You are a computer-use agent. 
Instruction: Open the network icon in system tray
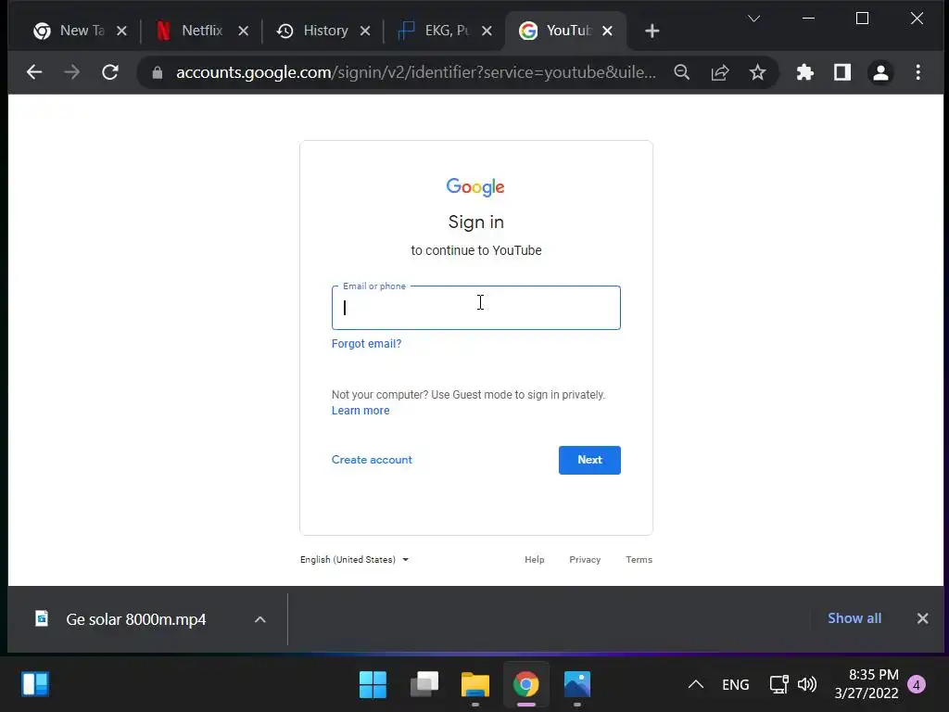point(778,684)
